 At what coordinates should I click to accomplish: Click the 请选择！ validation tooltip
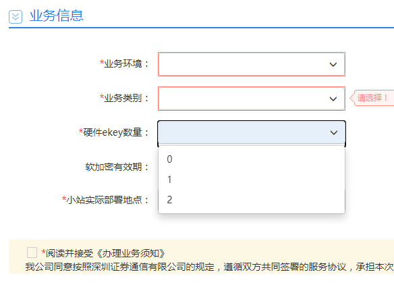[x=372, y=98]
